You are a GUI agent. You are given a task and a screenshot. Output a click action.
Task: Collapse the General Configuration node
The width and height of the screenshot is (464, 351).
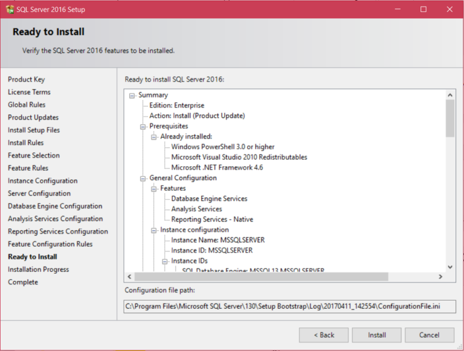pyautogui.click(x=143, y=178)
